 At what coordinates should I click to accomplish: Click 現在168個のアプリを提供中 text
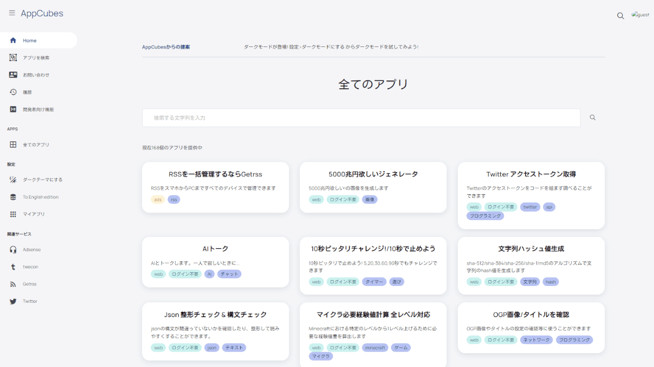point(172,148)
